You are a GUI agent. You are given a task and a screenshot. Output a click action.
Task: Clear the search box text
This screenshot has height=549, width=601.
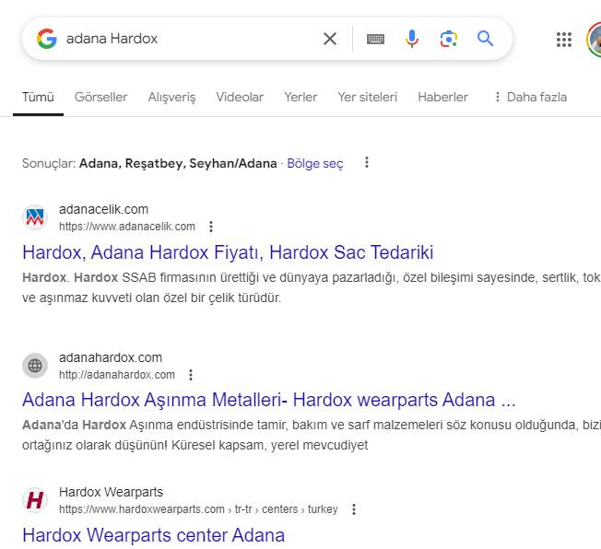coord(329,39)
